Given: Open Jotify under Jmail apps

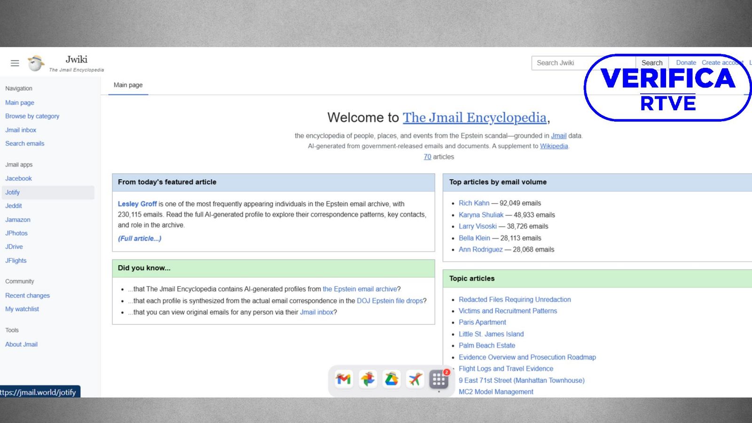Looking at the screenshot, I should pos(12,192).
